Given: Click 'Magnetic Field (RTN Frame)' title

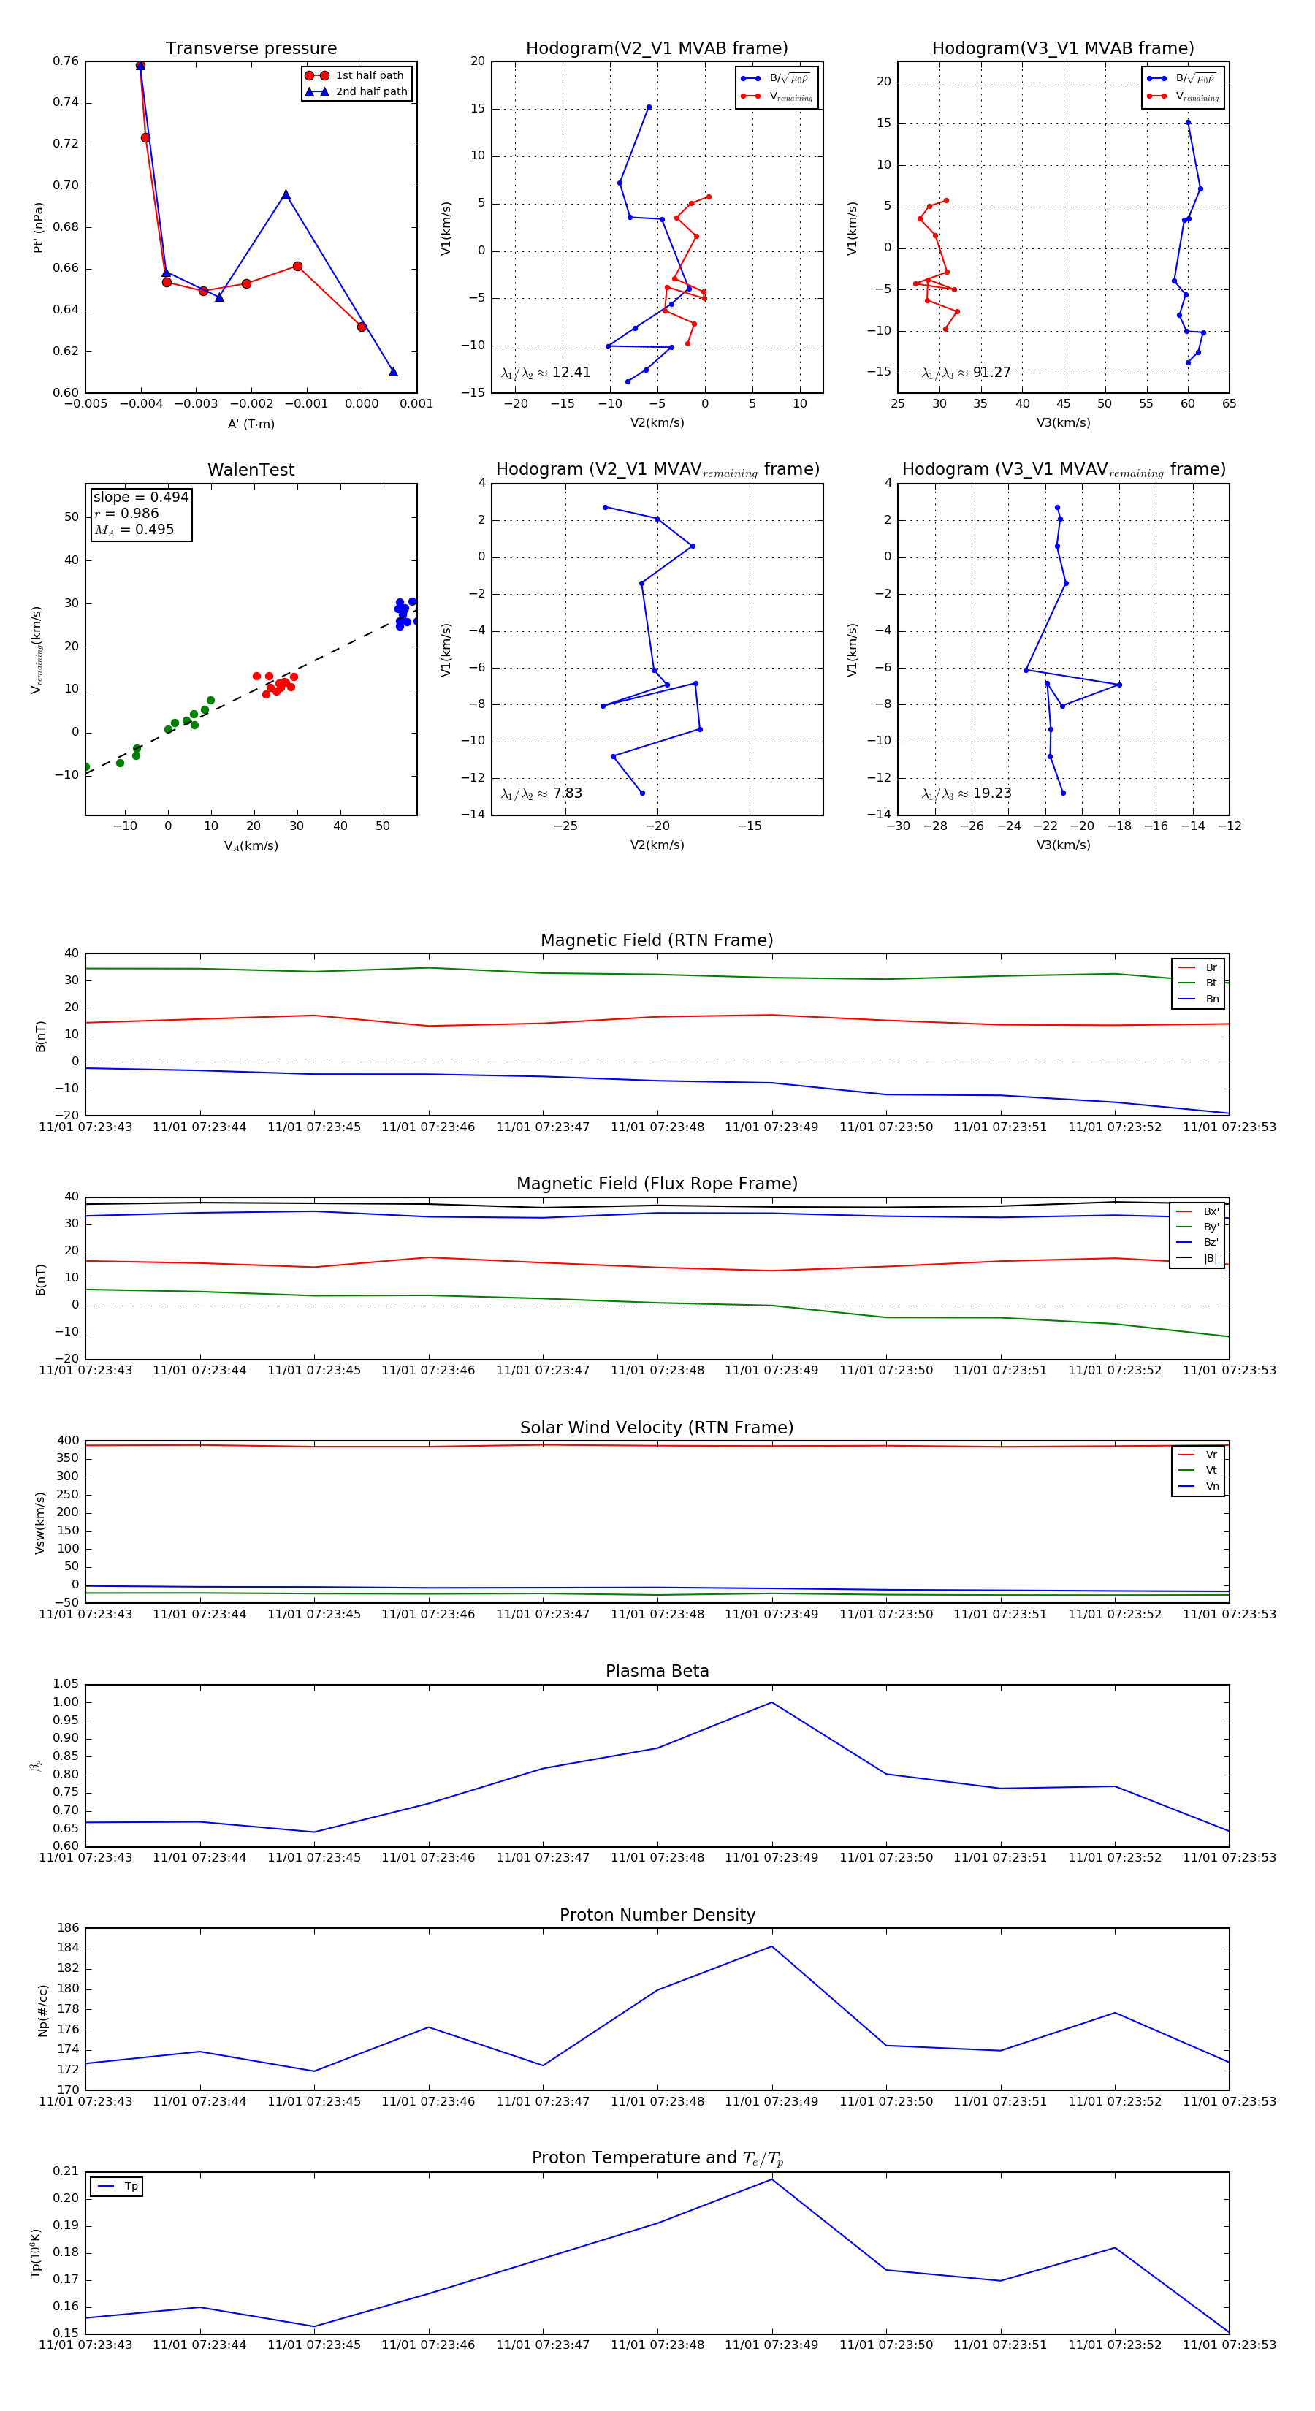Looking at the screenshot, I should (x=657, y=940).
